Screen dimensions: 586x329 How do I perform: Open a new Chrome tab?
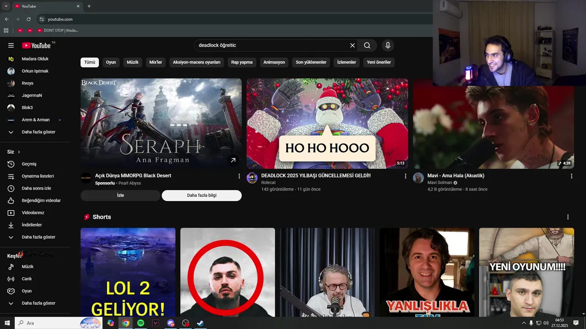pos(89,6)
